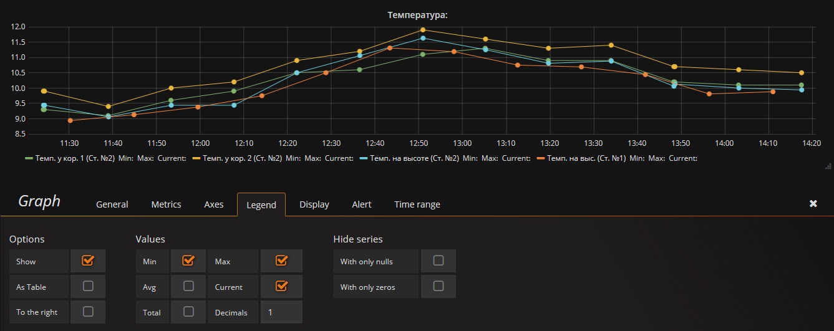Click the Graph panel type heading

click(39, 201)
